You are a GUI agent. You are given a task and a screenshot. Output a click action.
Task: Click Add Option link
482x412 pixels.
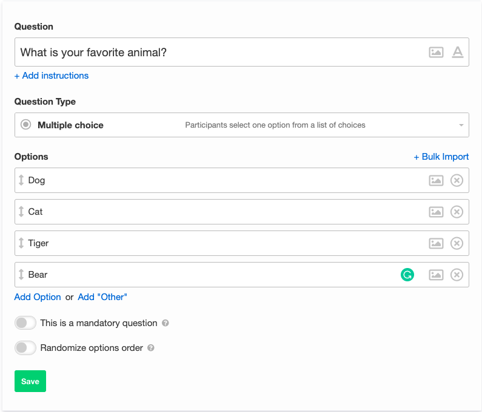[x=38, y=297]
